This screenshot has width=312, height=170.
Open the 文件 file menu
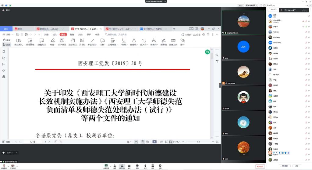(x=8, y=35)
